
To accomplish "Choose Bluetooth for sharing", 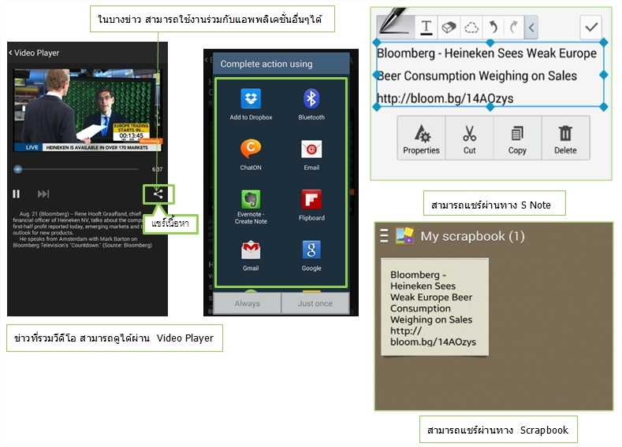I will point(311,105).
